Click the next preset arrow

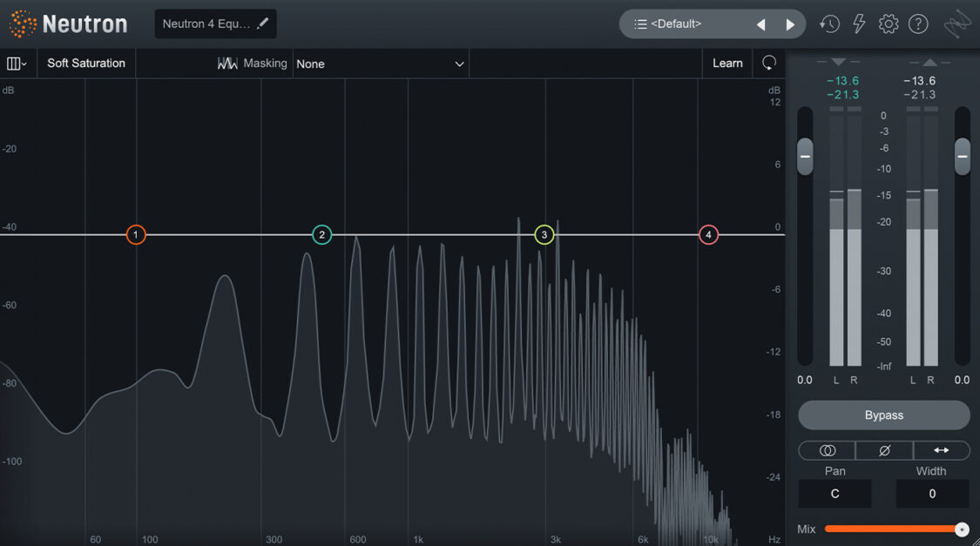click(x=789, y=24)
